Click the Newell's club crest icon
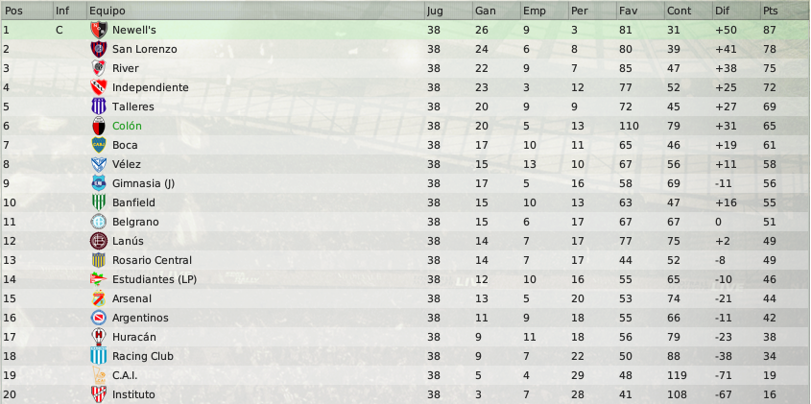The width and height of the screenshot is (811, 404). (98, 30)
